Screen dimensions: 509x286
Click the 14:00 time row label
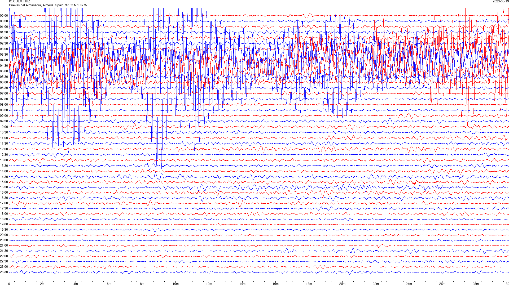(4, 172)
